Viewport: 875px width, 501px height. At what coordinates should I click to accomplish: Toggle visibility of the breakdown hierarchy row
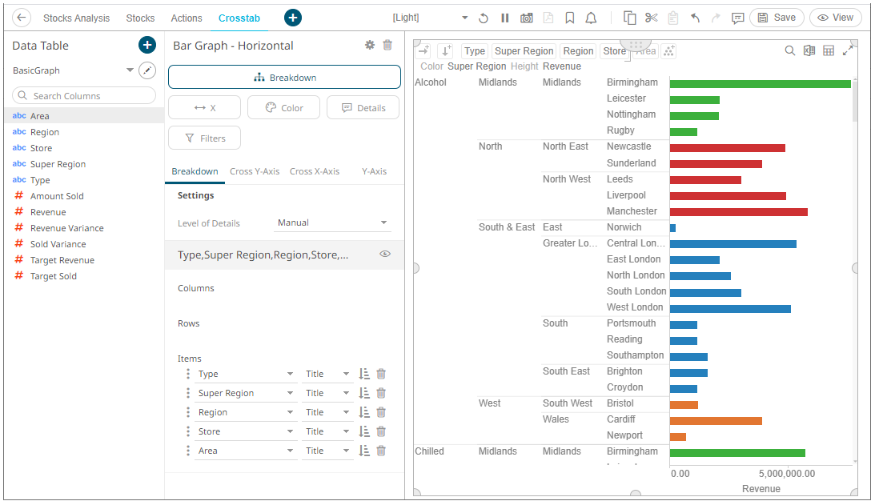click(x=385, y=254)
